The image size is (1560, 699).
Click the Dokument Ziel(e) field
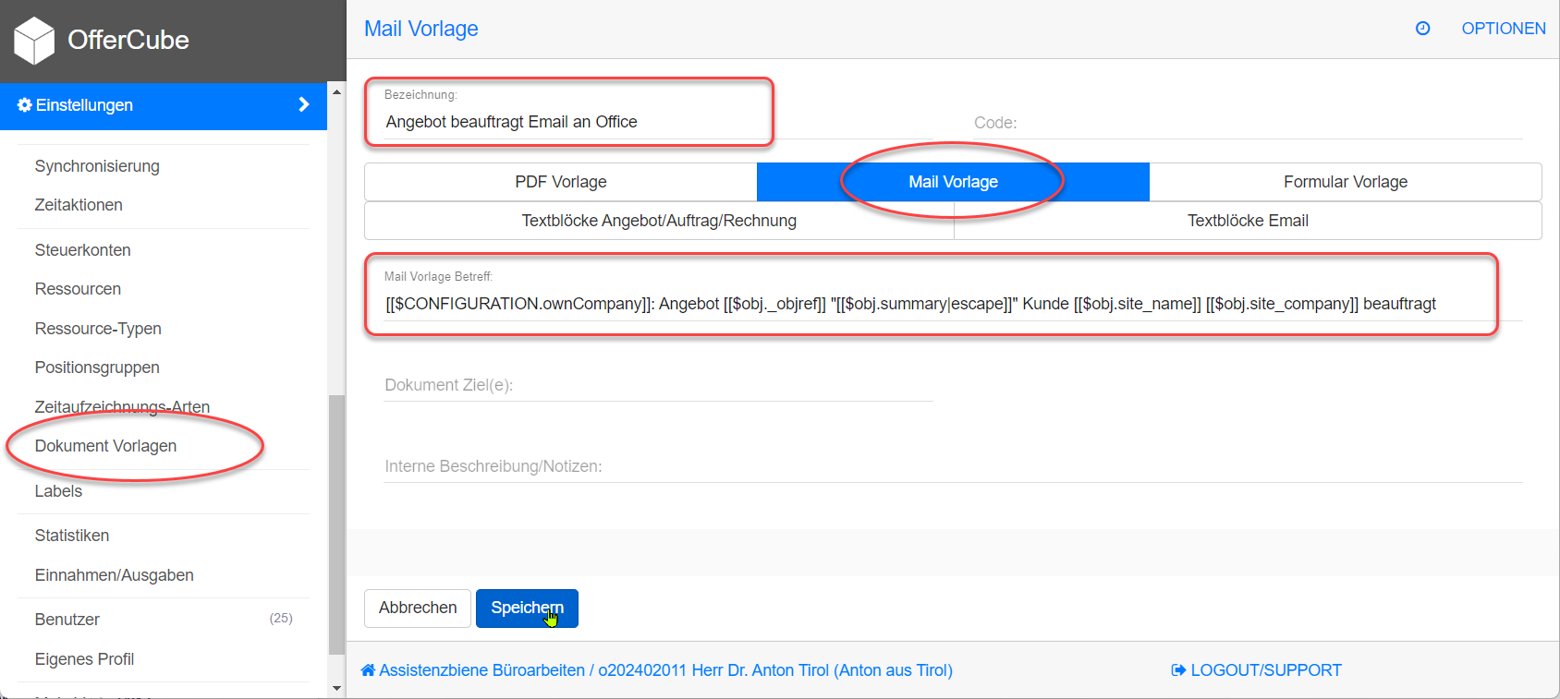659,385
